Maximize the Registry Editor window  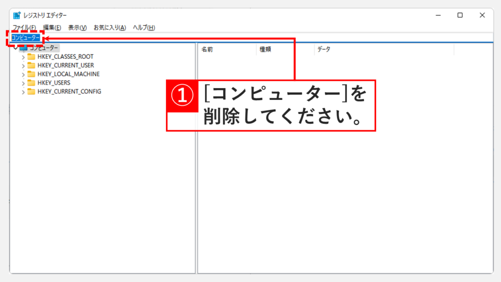click(x=460, y=15)
